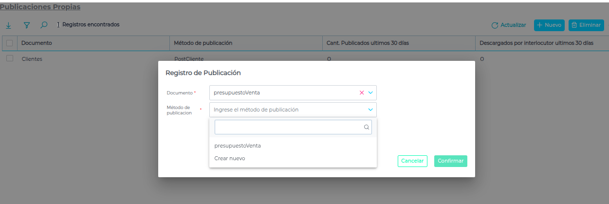Choose Crear nuevo option in list
609x204 pixels.
coord(230,158)
